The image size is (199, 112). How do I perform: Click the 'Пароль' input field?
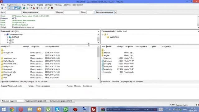72,12
